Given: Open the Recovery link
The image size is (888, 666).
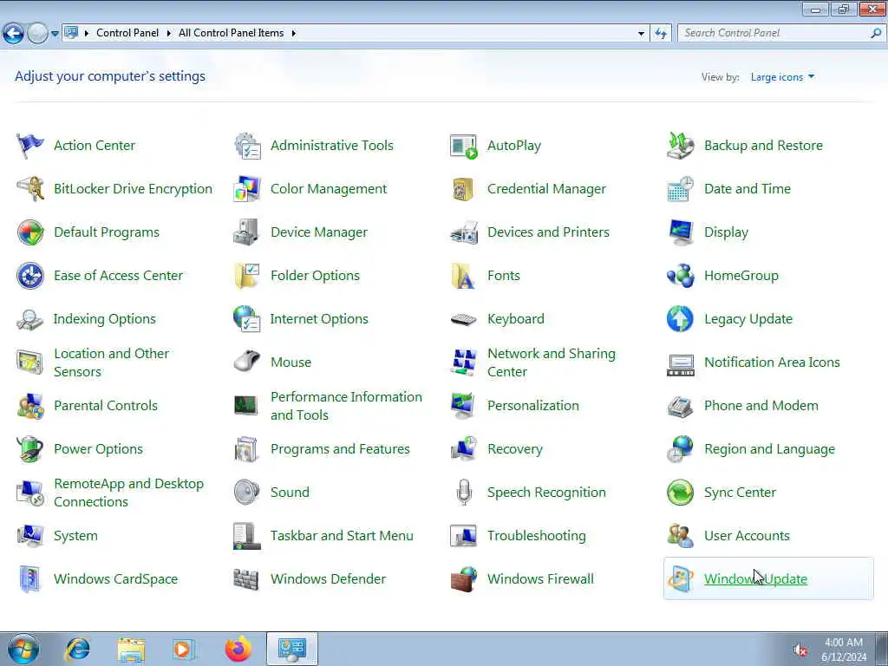Looking at the screenshot, I should click(515, 449).
